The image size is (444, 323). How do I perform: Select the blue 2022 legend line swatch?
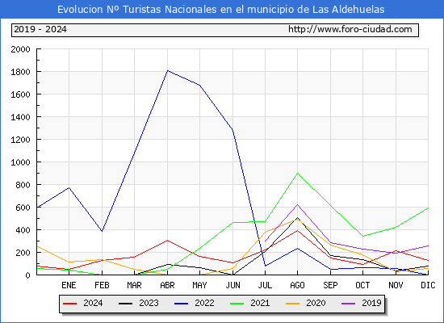tap(181, 304)
